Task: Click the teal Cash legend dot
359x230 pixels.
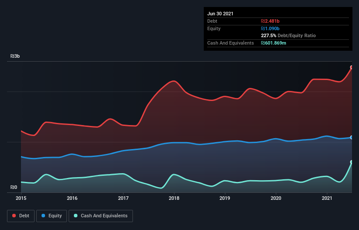Action: (x=76, y=216)
